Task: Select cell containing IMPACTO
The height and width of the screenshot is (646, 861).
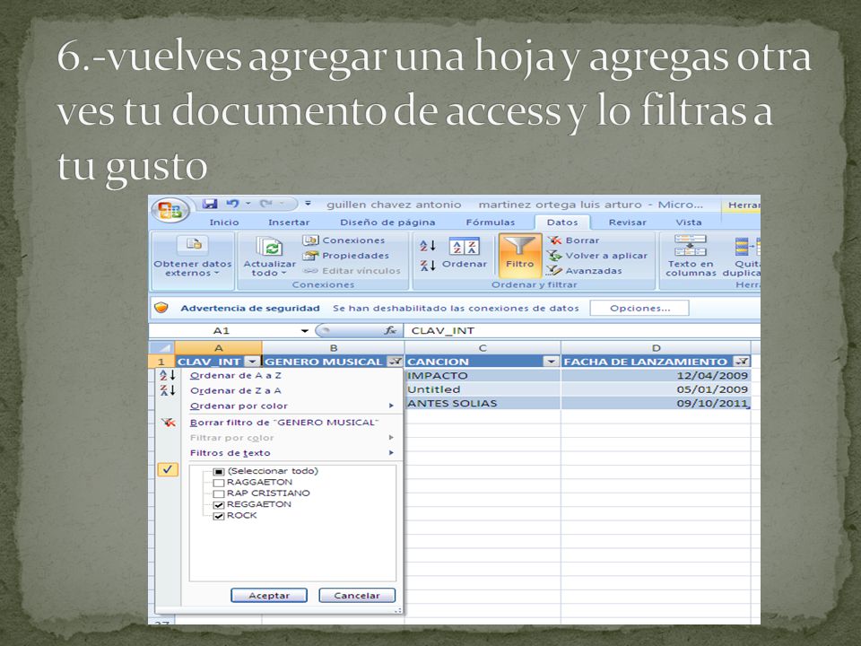Action: (x=483, y=376)
